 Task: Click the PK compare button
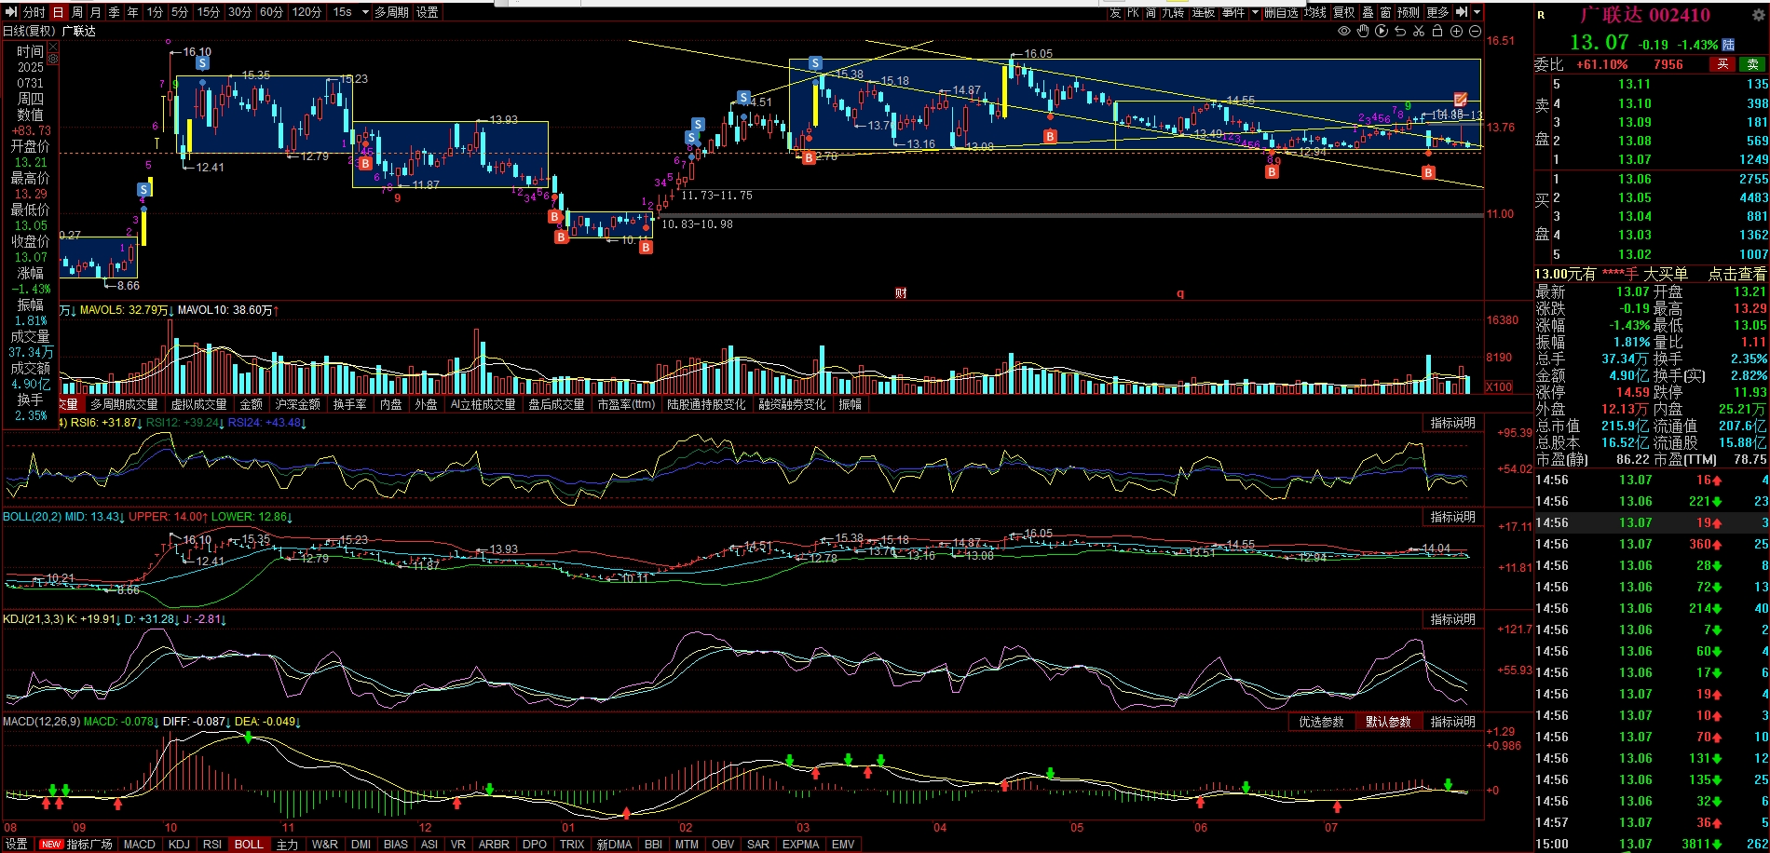click(1133, 12)
